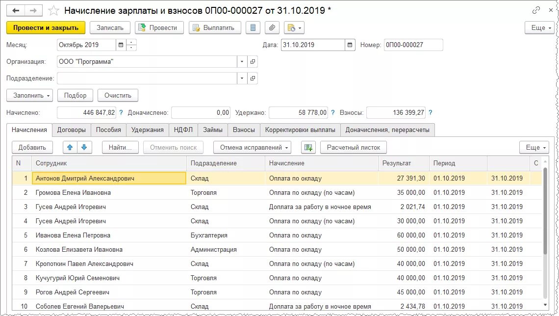Switch to the НДФЛ tab
The height and width of the screenshot is (316, 559).
click(x=183, y=130)
